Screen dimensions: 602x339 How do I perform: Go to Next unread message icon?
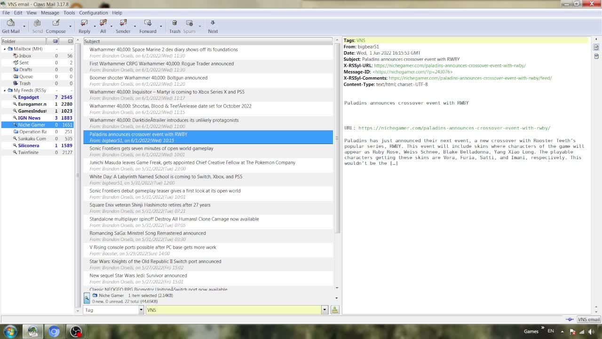tap(213, 23)
